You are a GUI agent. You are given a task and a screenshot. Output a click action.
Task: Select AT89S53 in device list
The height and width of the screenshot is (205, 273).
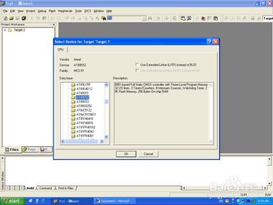click(82, 102)
